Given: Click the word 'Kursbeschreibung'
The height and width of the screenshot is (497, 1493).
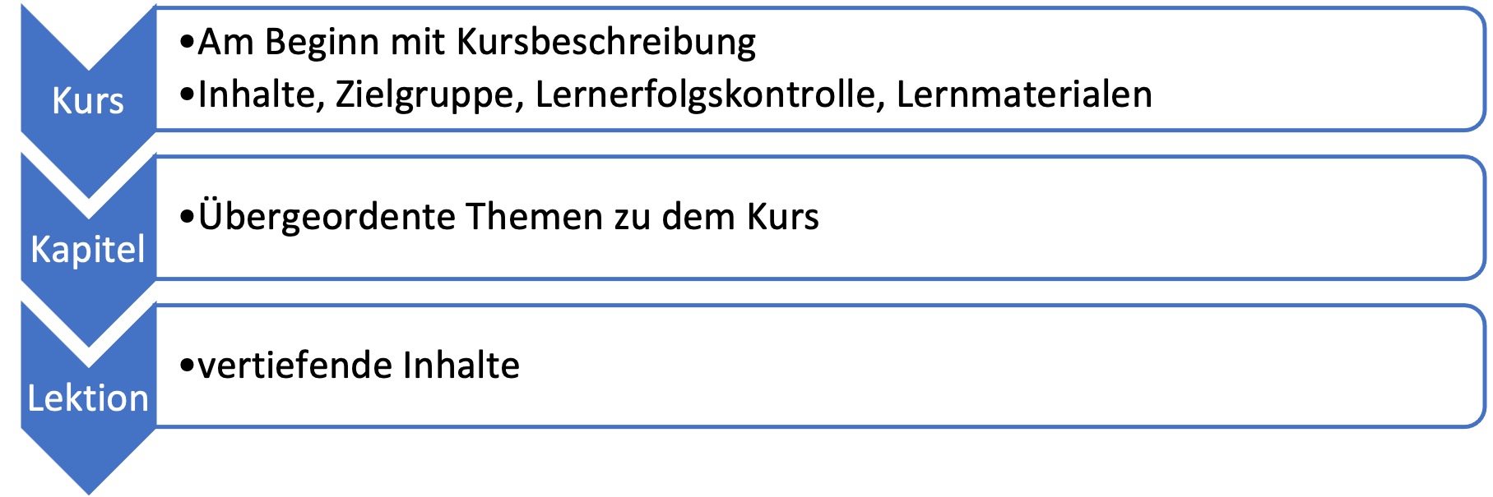Looking at the screenshot, I should (x=606, y=42).
